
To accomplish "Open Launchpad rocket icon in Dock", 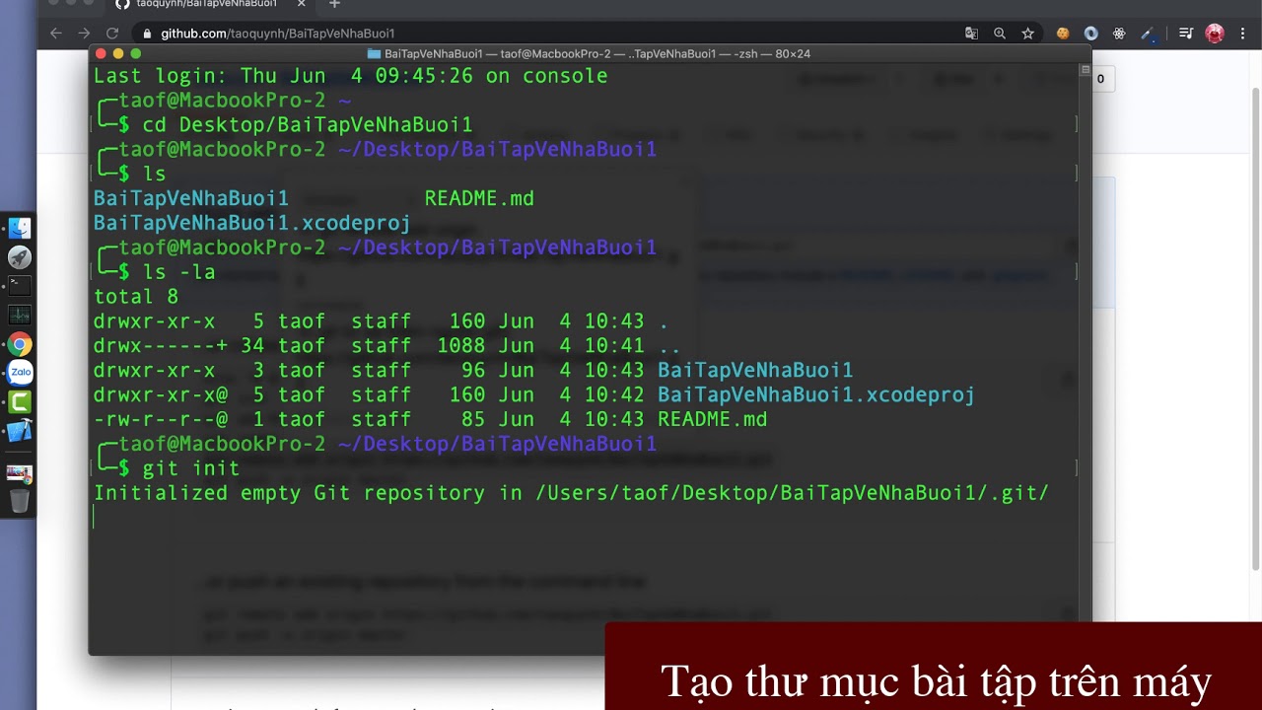I will pyautogui.click(x=20, y=257).
